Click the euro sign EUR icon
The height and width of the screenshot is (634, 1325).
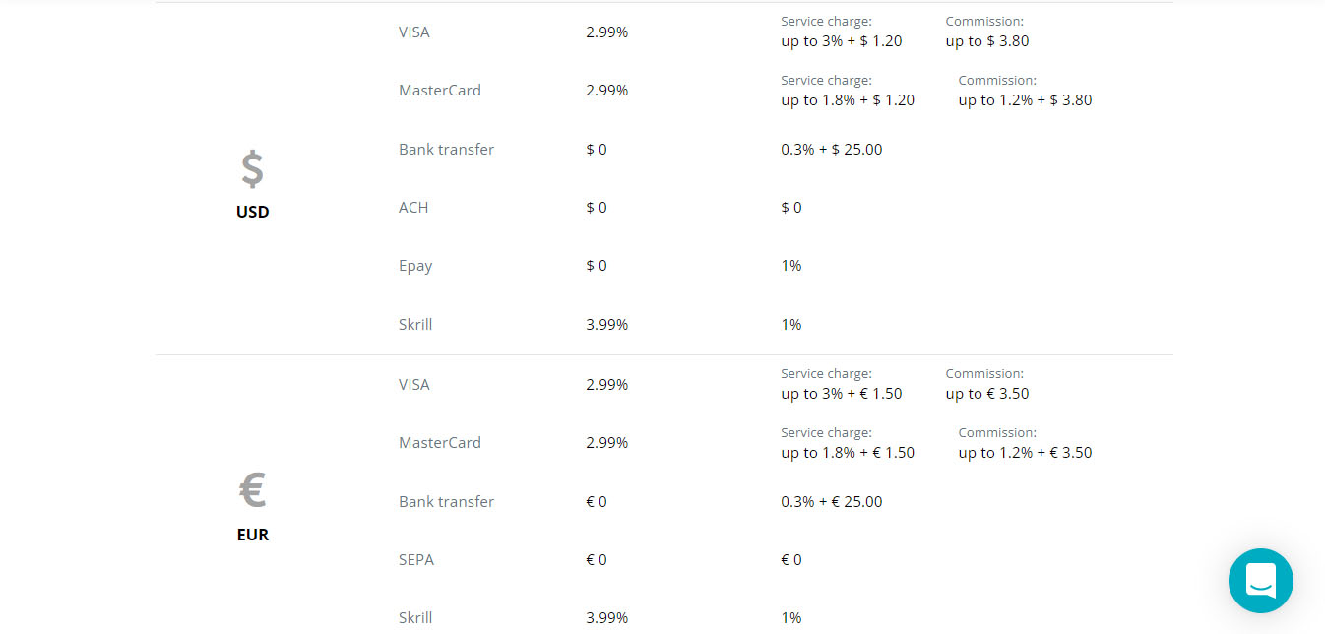coord(253,490)
